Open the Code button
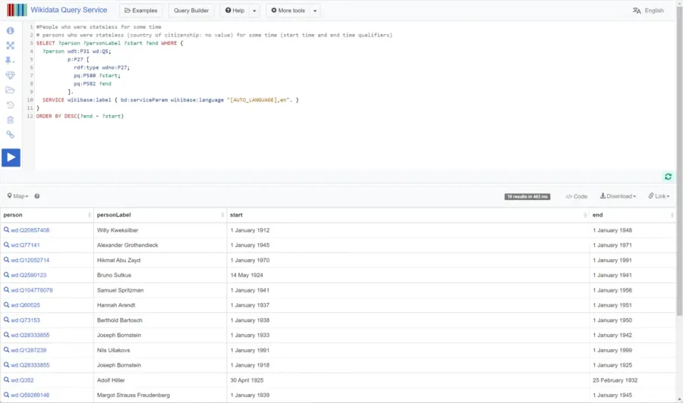The height and width of the screenshot is (403, 683). (x=576, y=196)
